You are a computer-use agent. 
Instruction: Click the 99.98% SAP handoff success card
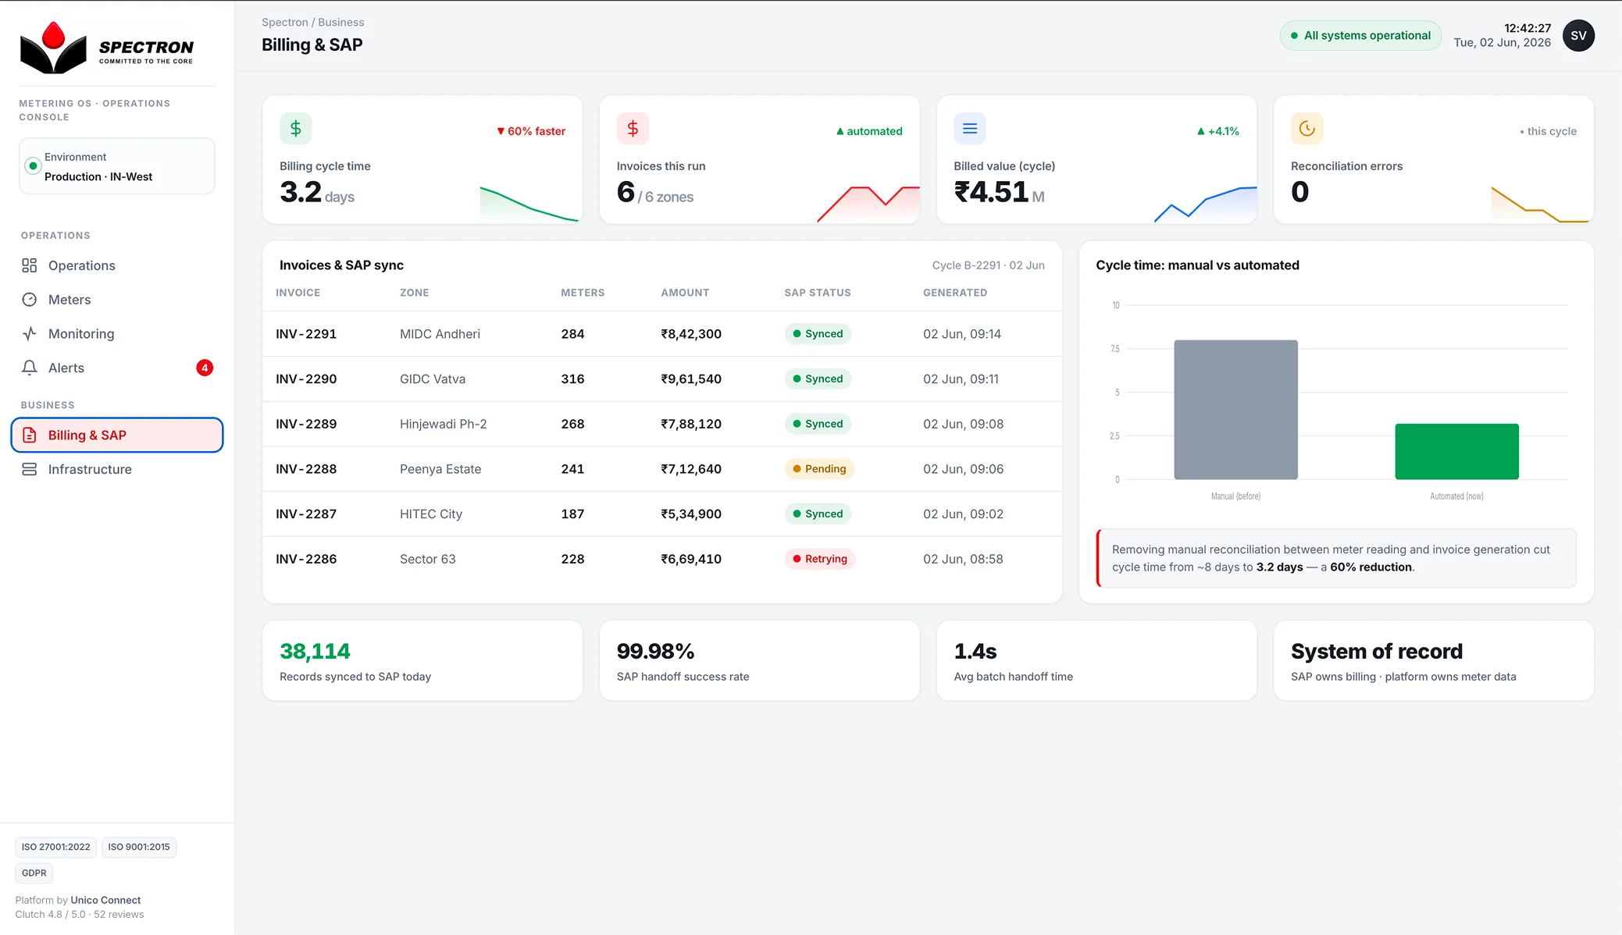[760, 660]
